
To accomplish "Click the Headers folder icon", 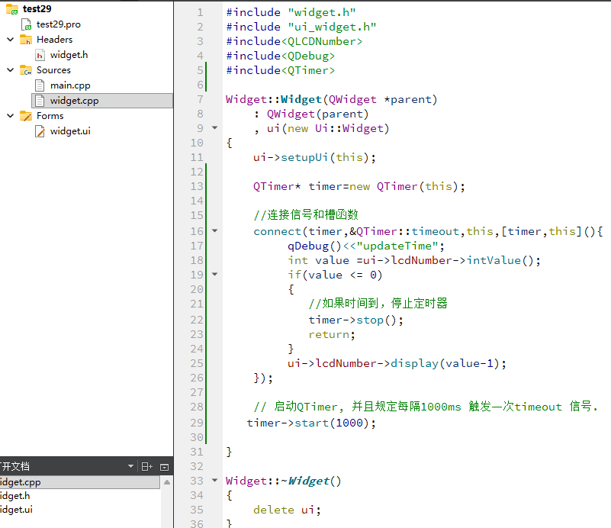I will [26, 40].
